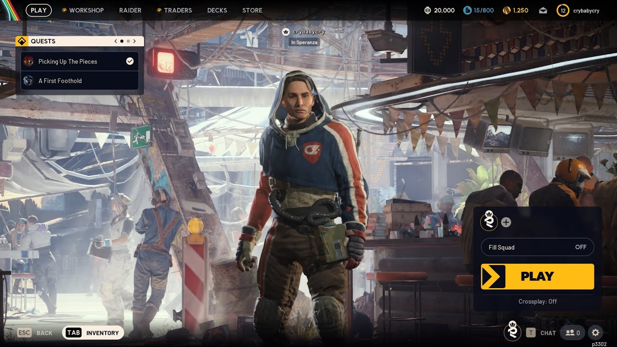Open the RAIDER tab
This screenshot has height=347, width=617.
coord(130,10)
